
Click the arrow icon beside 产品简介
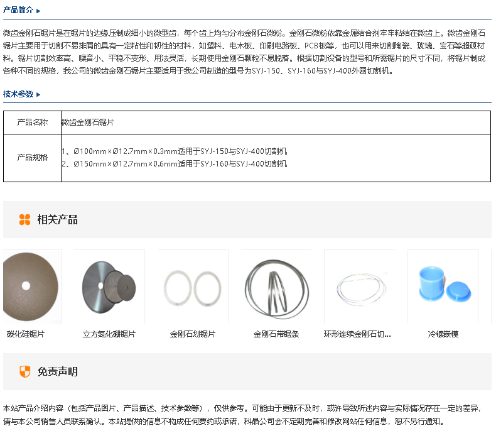pyautogui.click(x=38, y=11)
